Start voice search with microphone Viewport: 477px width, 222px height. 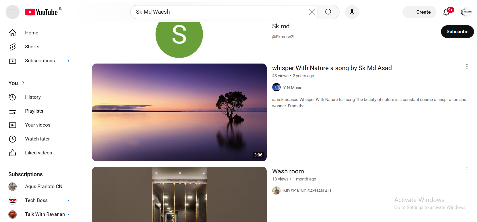pyautogui.click(x=352, y=12)
